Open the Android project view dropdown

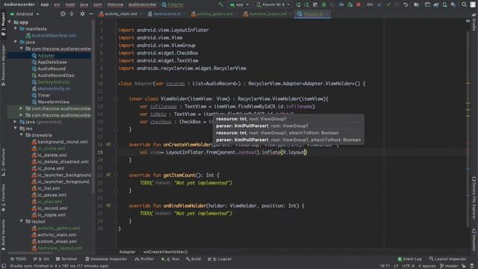click(25, 13)
